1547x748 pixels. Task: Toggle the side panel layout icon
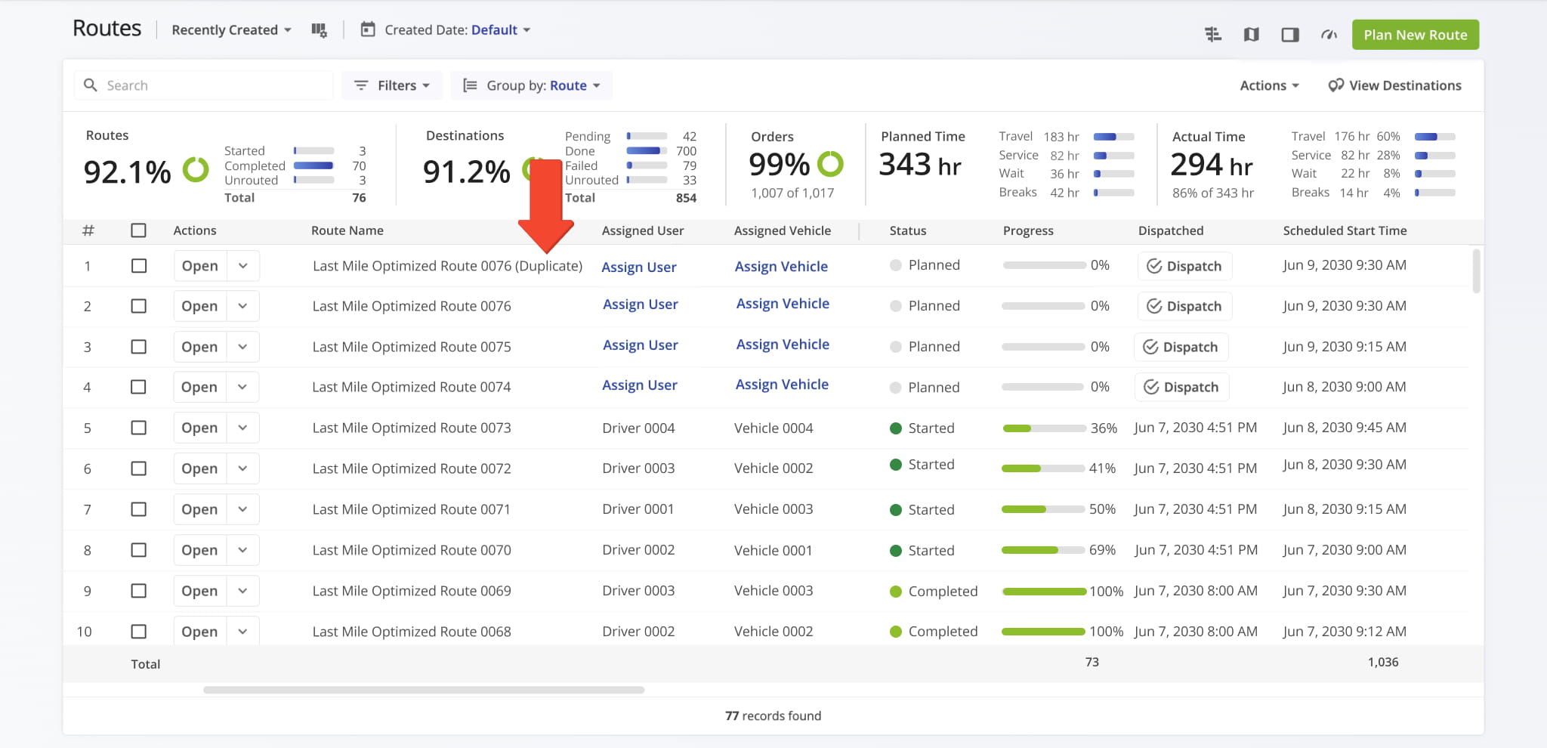pos(1290,35)
